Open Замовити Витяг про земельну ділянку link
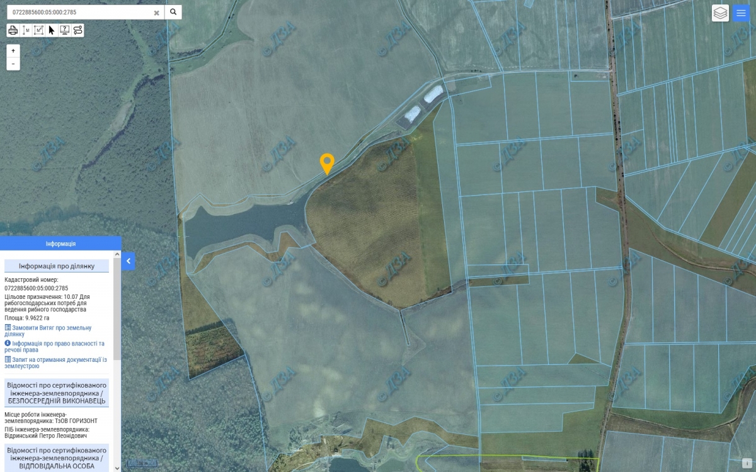Screen dimensions: 756x472 (x=48, y=331)
